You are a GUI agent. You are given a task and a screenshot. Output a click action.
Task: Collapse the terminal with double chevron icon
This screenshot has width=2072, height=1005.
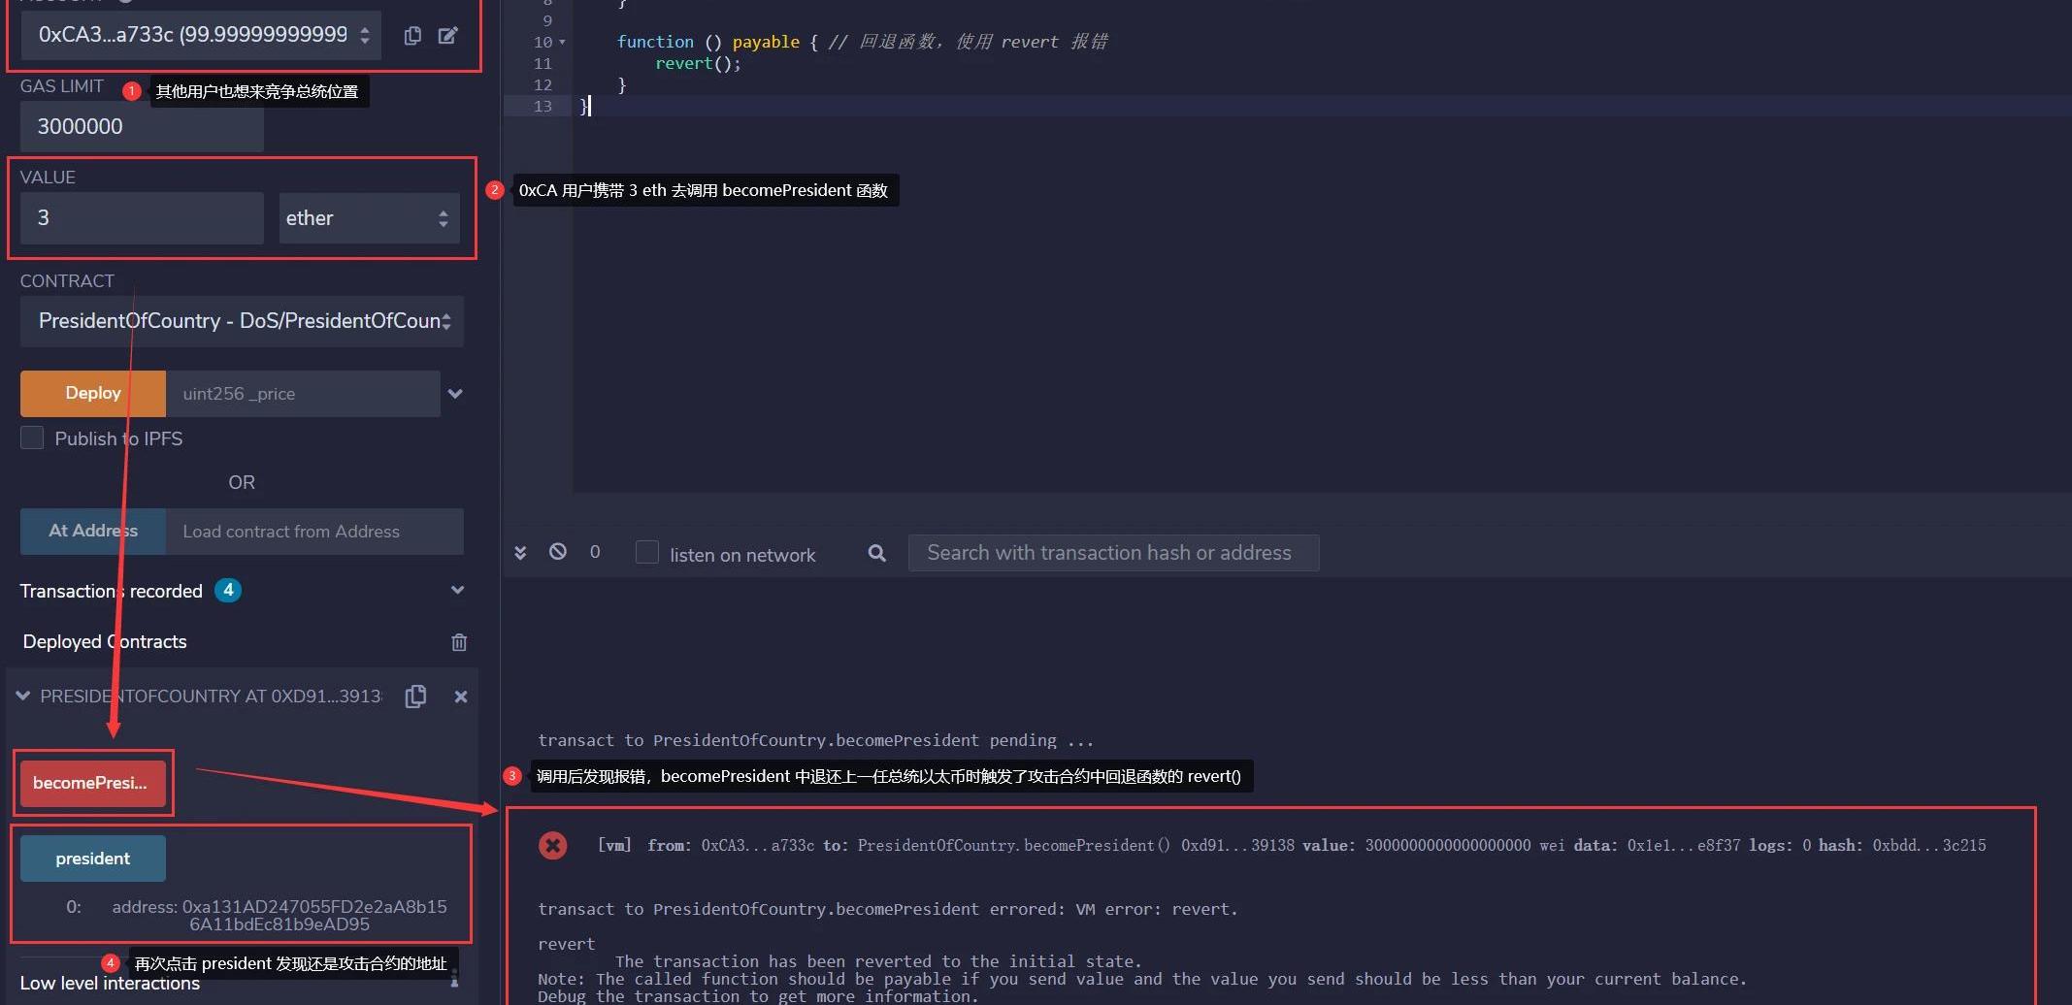[x=520, y=552]
